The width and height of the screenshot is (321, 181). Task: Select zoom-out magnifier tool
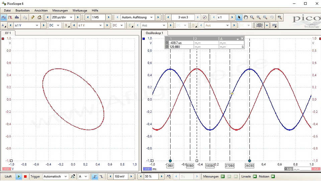point(265,17)
